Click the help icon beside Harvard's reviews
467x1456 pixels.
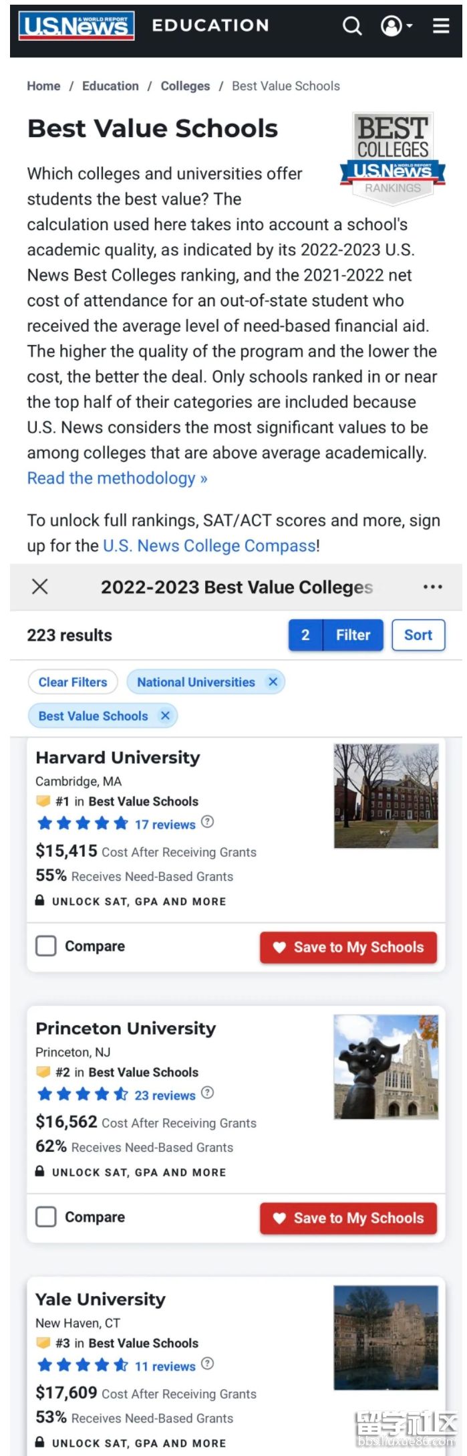pos(208,822)
